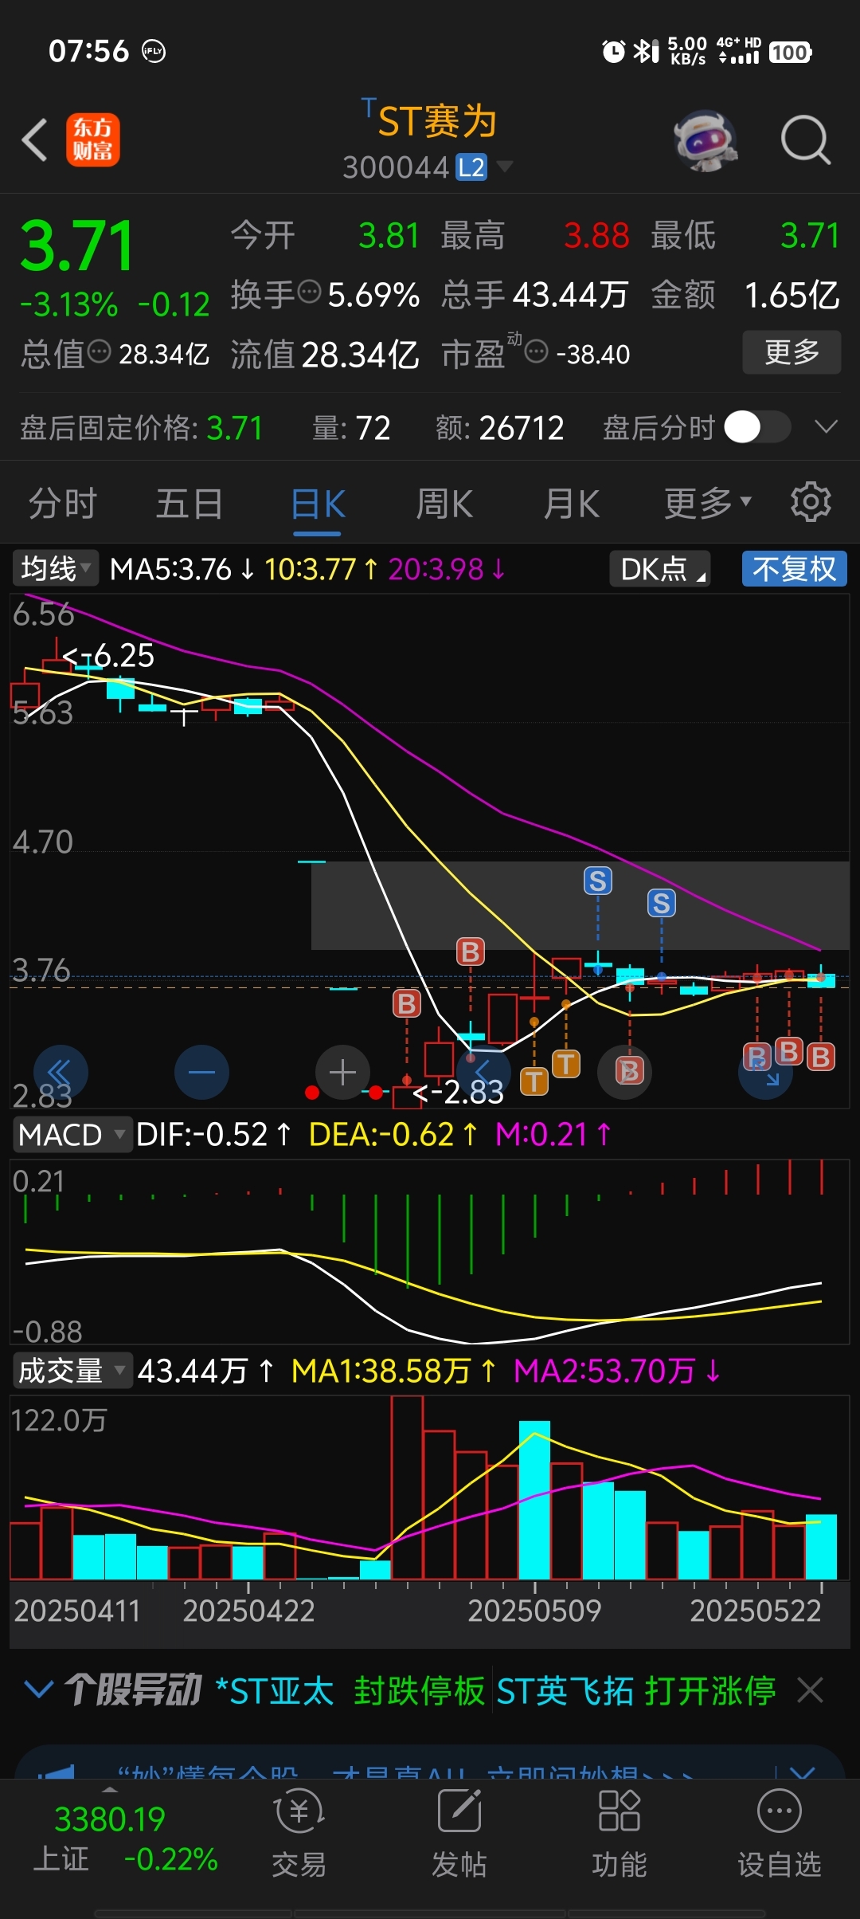Image resolution: width=860 pixels, height=1919 pixels.
Task: Collapse 个股异动 ticker chevron
Action: (39, 1689)
